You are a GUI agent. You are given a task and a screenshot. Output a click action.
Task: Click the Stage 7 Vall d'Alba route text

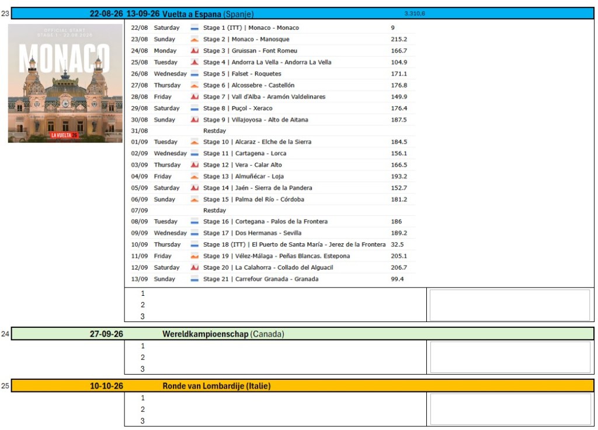[264, 97]
